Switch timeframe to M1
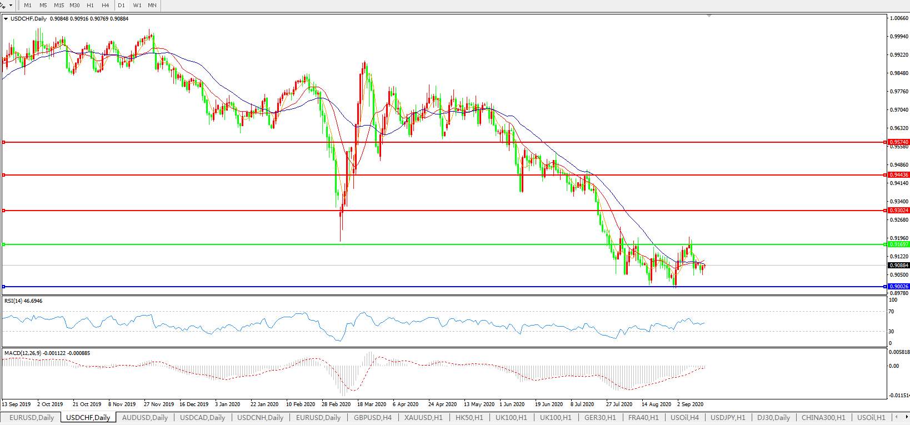Viewport: 910px width, 425px height. (x=28, y=5)
